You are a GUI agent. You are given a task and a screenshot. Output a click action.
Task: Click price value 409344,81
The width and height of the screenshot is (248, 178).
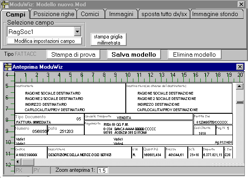[176, 155]
